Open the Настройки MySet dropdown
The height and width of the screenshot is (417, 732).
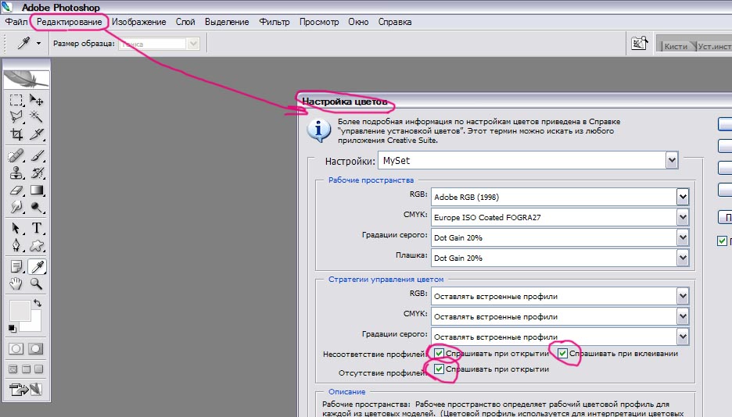(x=672, y=160)
